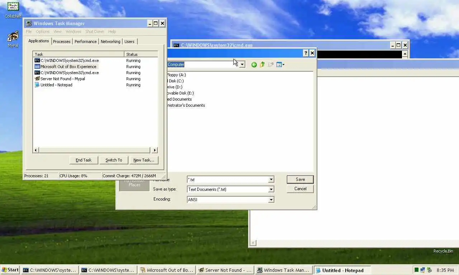The height and width of the screenshot is (275, 459).
Task: Create new folder icon in Save dialog
Action: tap(271, 64)
